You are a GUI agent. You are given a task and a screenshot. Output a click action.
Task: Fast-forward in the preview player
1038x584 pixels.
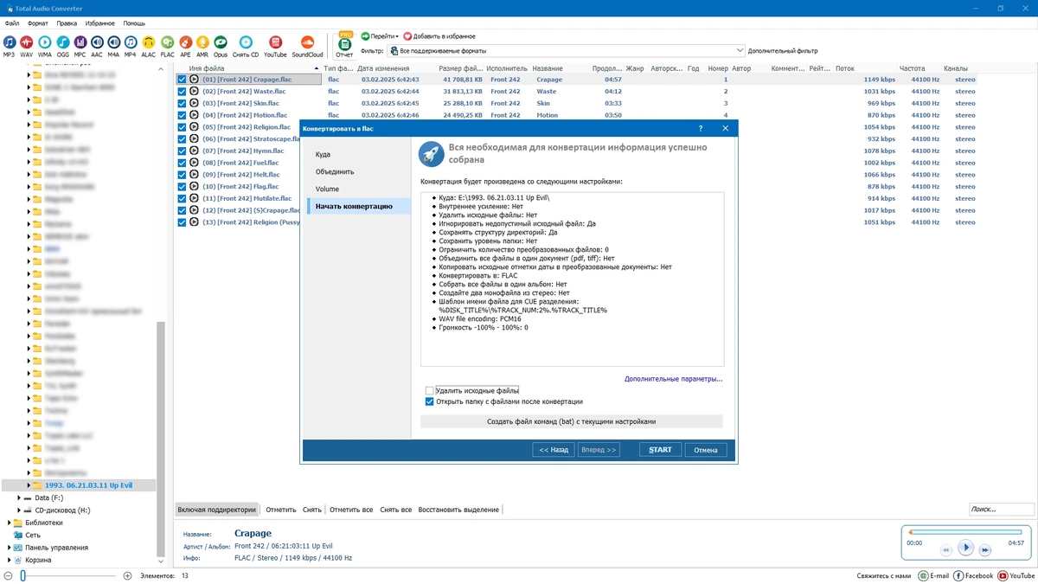coord(985,549)
